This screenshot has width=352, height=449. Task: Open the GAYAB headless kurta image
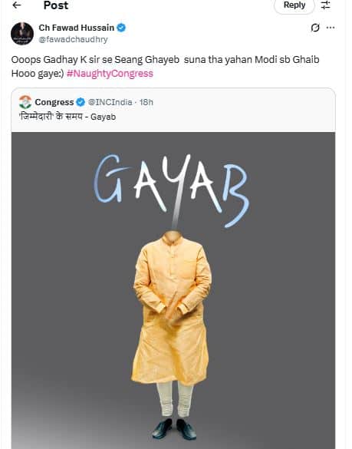[173, 290]
